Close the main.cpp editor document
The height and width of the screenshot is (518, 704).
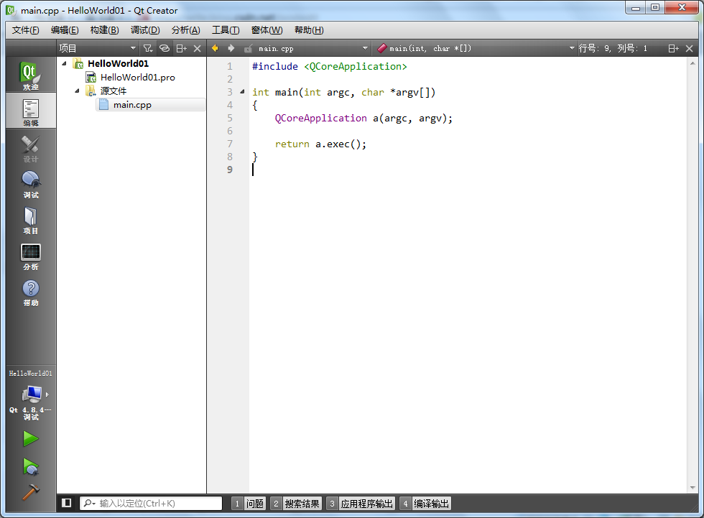pos(690,48)
